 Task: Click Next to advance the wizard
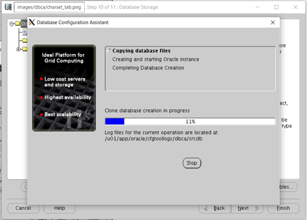click(x=247, y=208)
